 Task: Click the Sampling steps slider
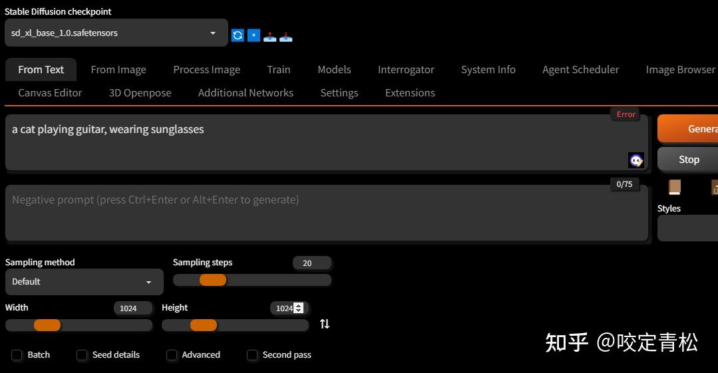[x=252, y=280]
